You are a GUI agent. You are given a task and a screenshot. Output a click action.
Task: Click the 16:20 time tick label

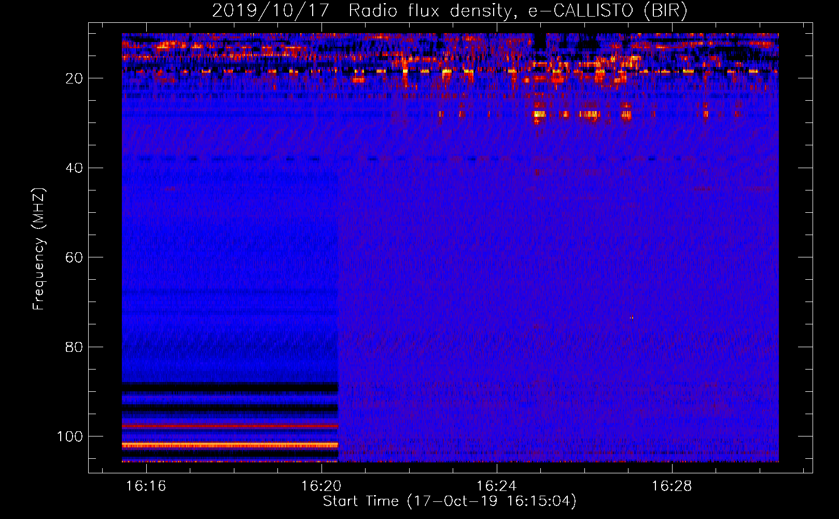(321, 486)
